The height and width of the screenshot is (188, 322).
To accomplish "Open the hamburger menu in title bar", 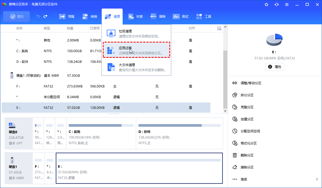I will pyautogui.click(x=287, y=5).
